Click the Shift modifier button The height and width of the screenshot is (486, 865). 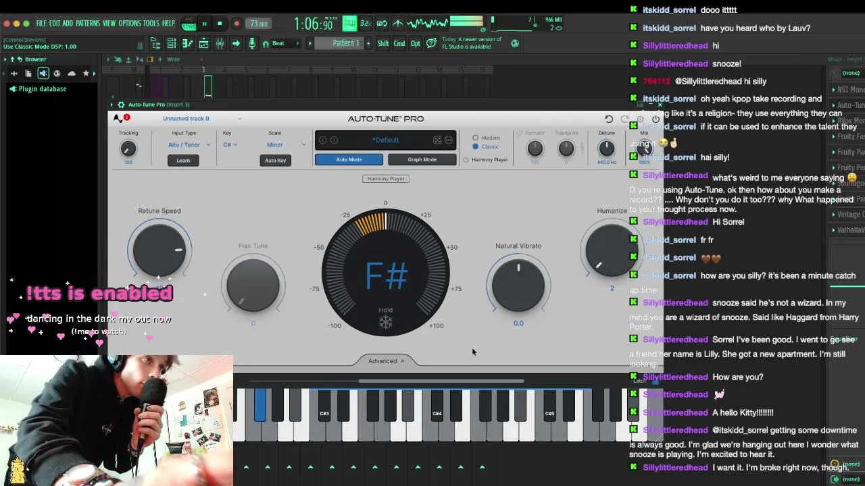[x=383, y=43]
